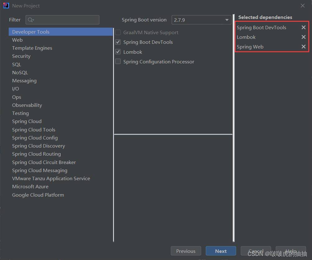Open Help for the wizard

[291, 251]
